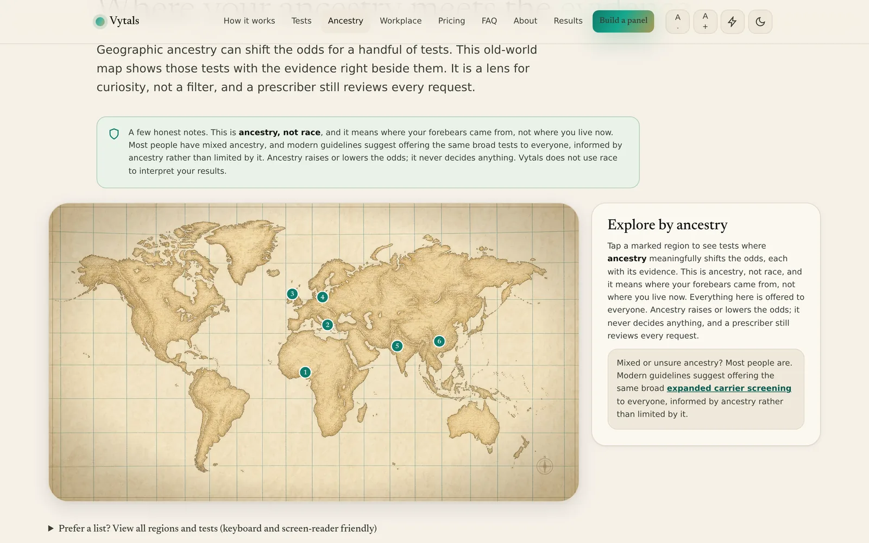This screenshot has height=543, width=869.
Task: Click the Build a panel button
Action: point(624,21)
